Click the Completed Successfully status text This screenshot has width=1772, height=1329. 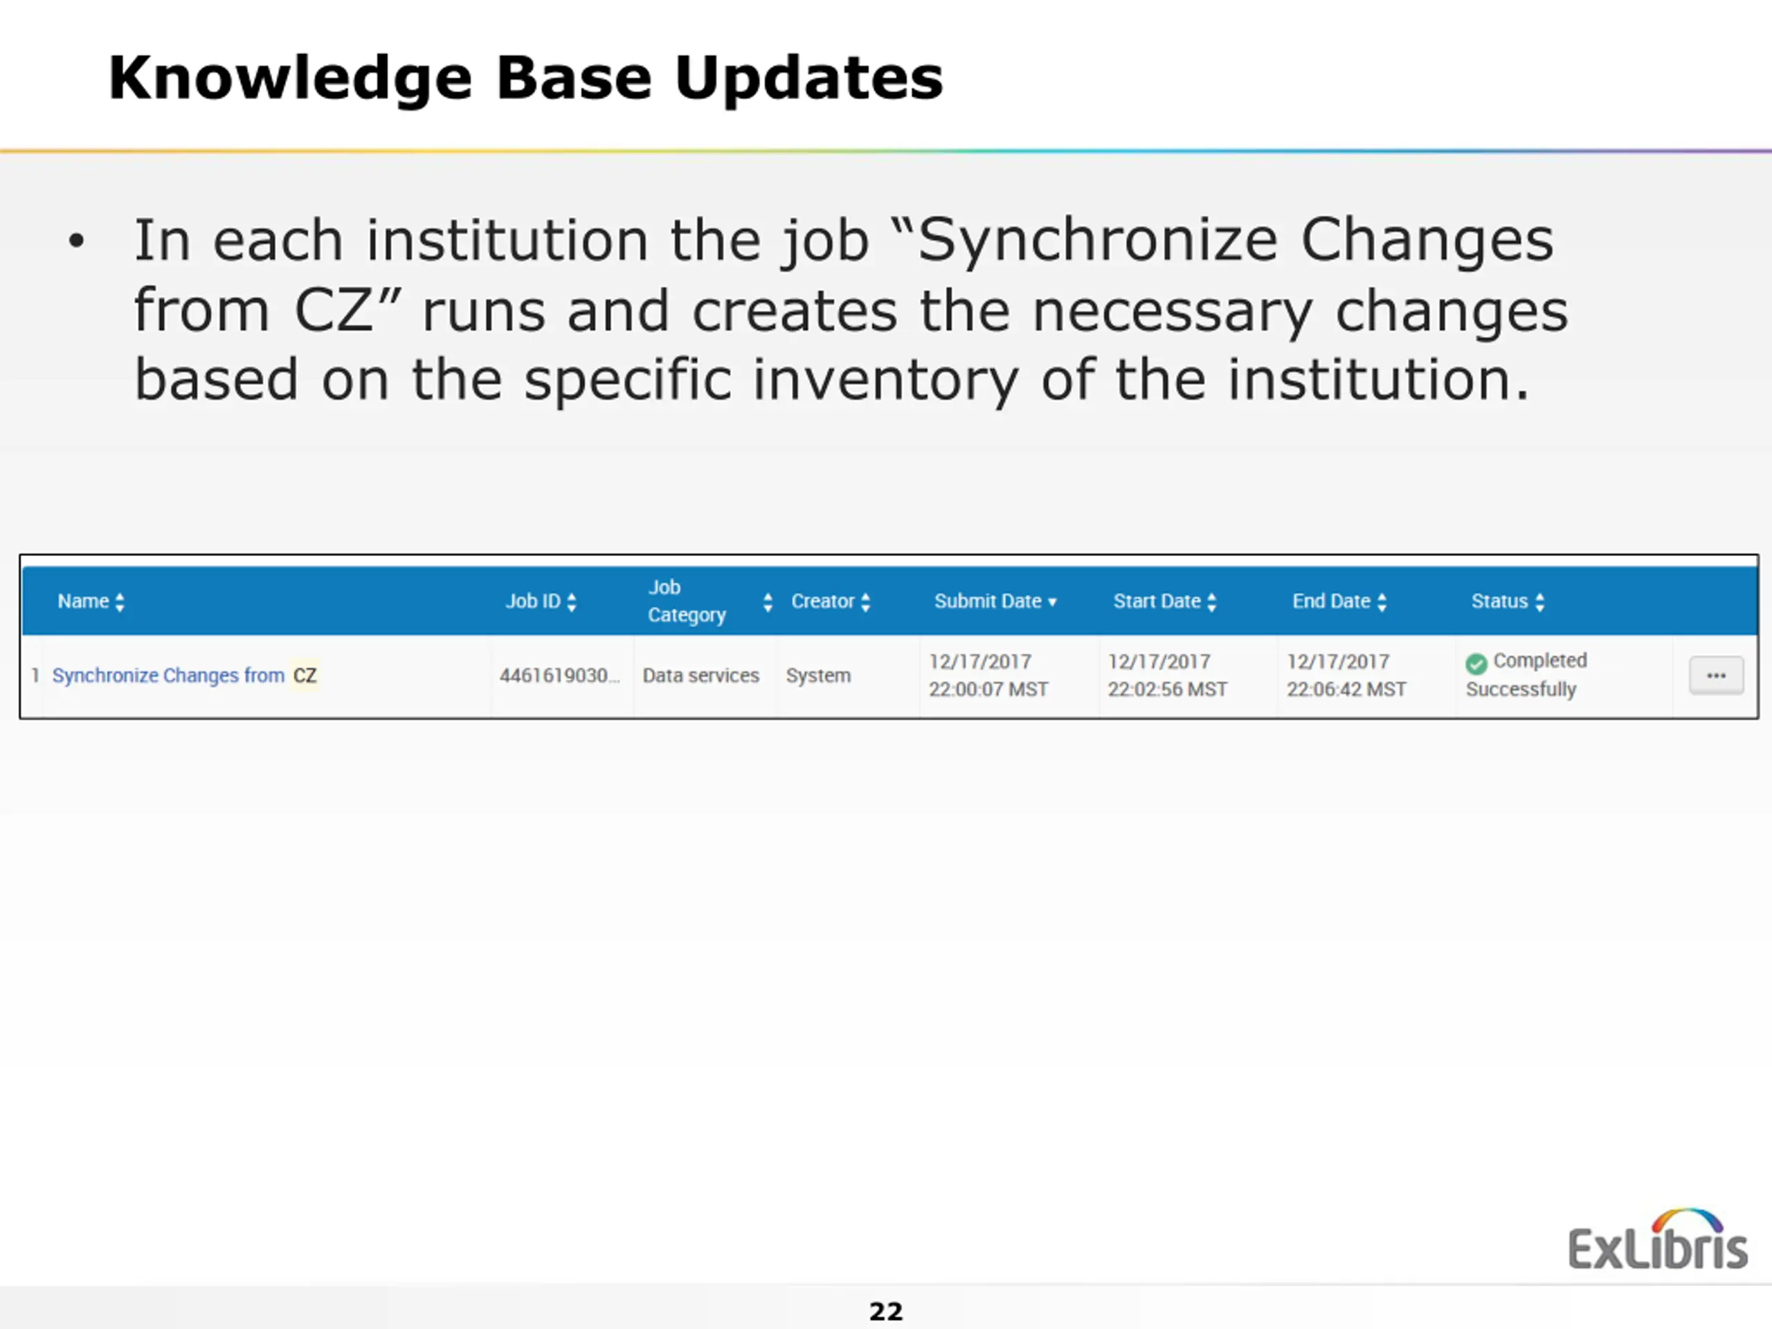(x=1527, y=674)
